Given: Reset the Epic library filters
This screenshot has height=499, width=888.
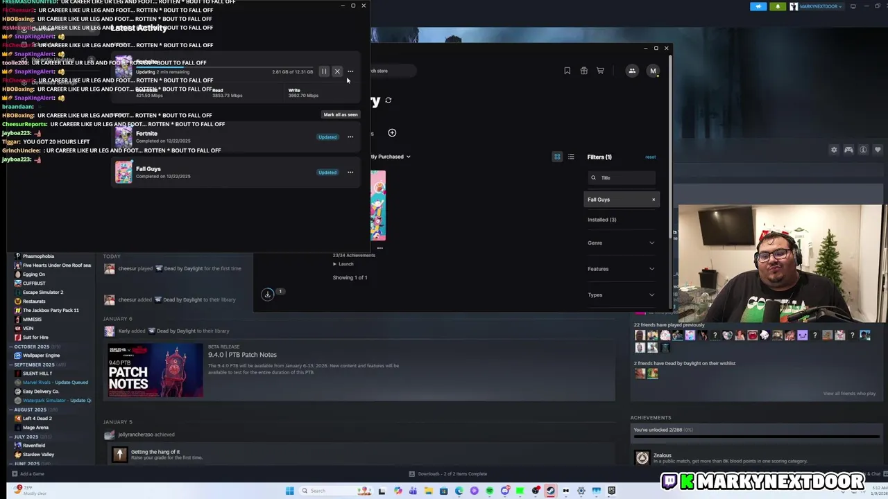Looking at the screenshot, I should pyautogui.click(x=650, y=157).
